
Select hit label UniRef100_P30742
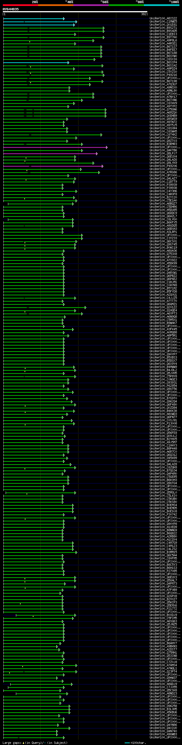click(163, 514)
